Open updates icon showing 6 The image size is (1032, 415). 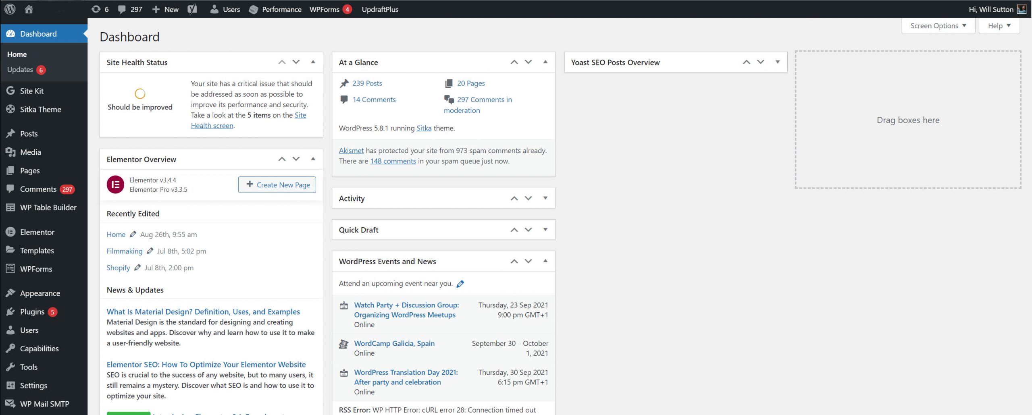(96, 9)
